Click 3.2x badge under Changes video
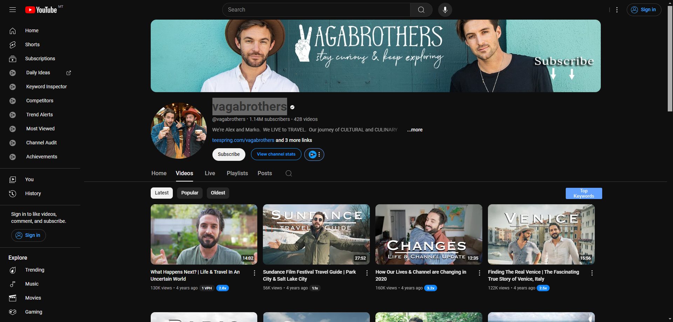Screen dimensions: 673x322 click(x=430, y=288)
